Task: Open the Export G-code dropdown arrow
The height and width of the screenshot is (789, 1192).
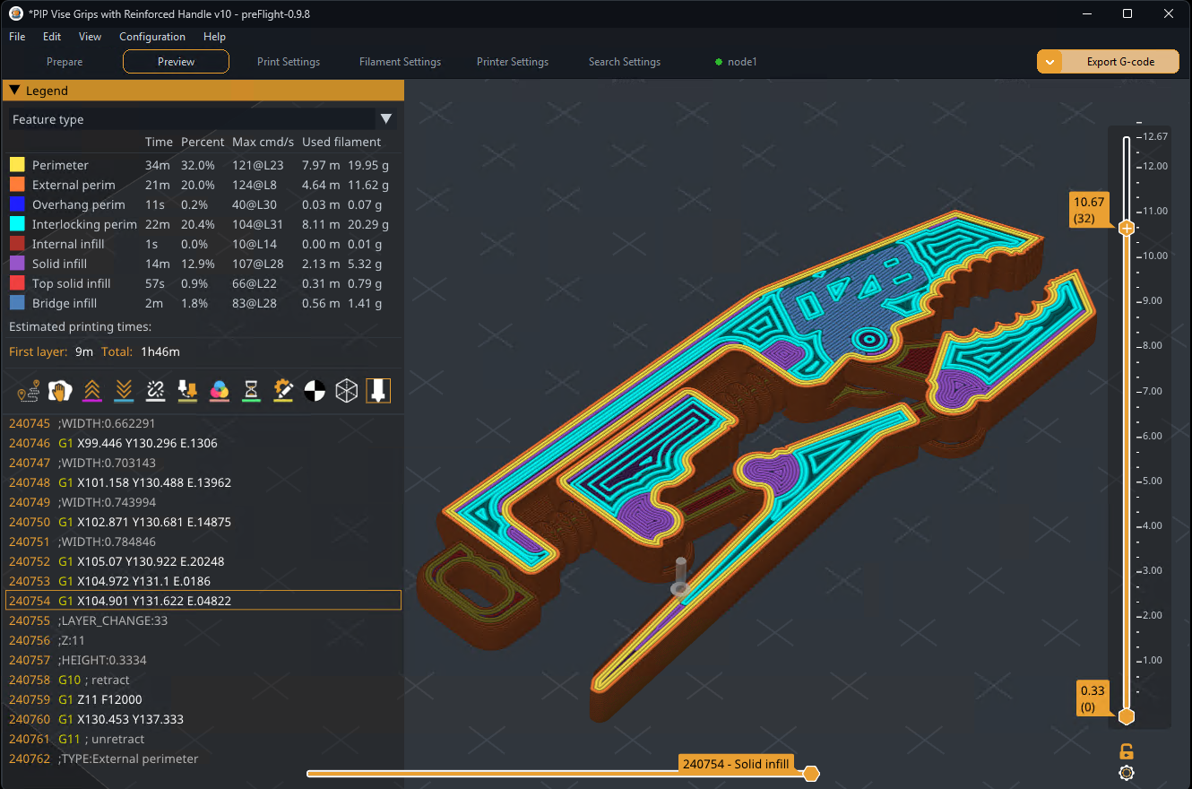Action: click(1049, 62)
